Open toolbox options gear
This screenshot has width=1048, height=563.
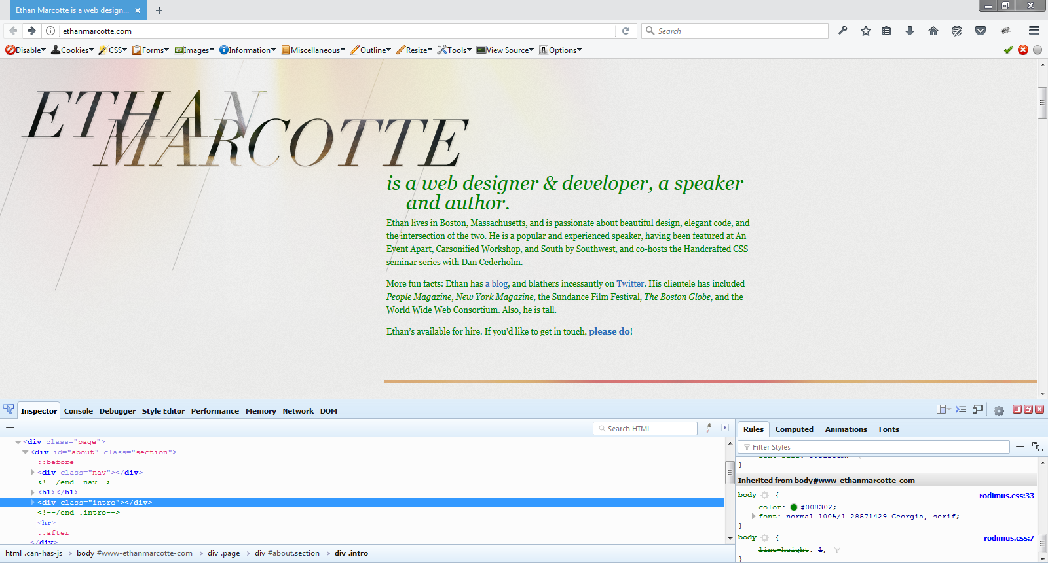coord(999,411)
